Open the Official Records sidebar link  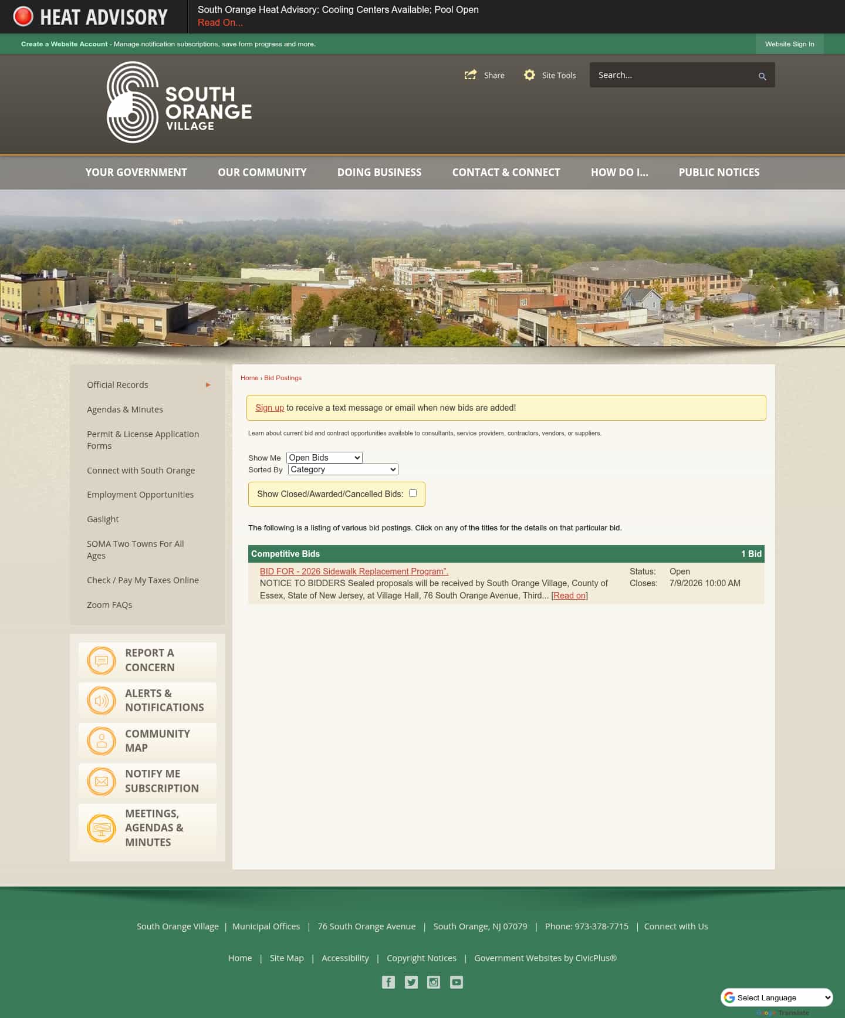[x=117, y=385]
